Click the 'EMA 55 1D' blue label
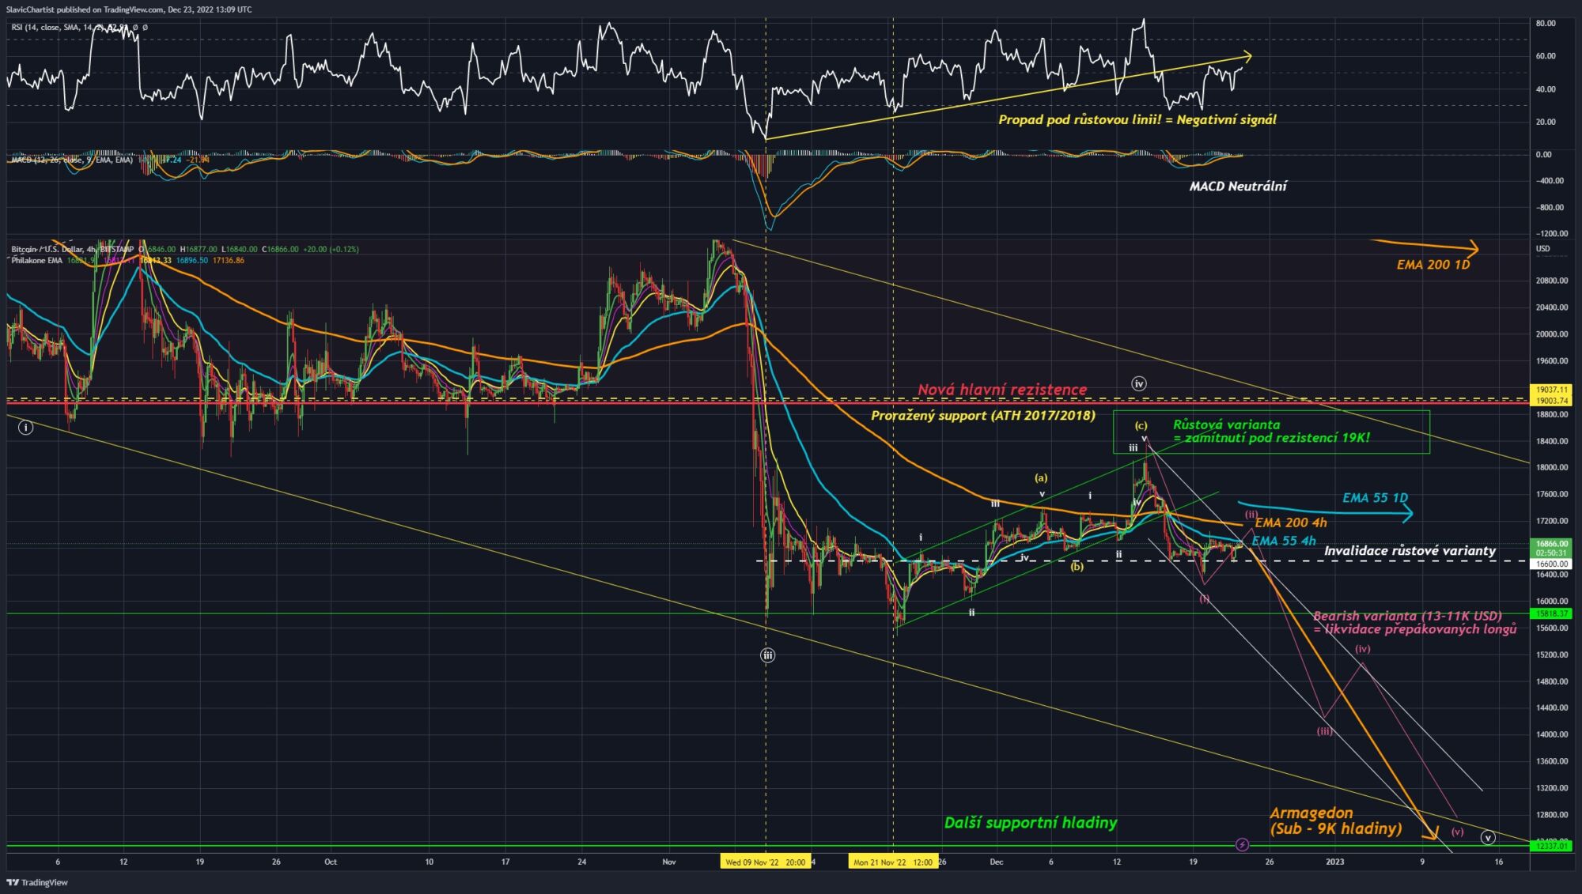Image resolution: width=1582 pixels, height=894 pixels. (1375, 498)
